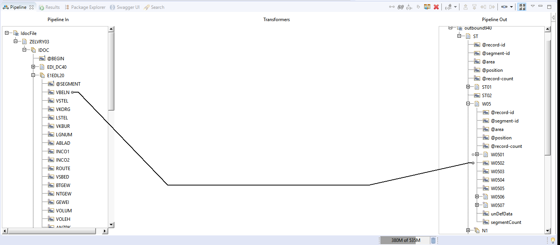Select the VKORG field
Screen dimensions: 560x245
63,109
